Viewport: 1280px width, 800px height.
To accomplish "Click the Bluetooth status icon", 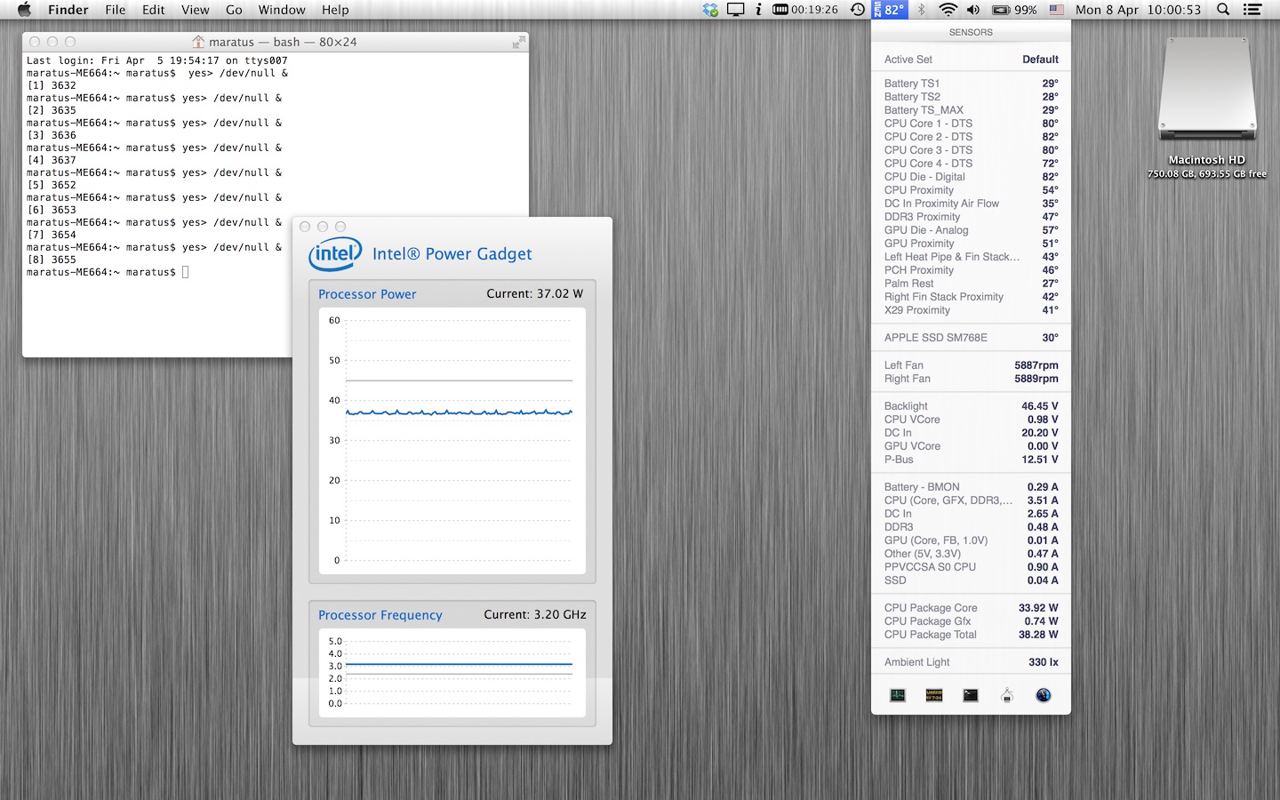I will [922, 10].
